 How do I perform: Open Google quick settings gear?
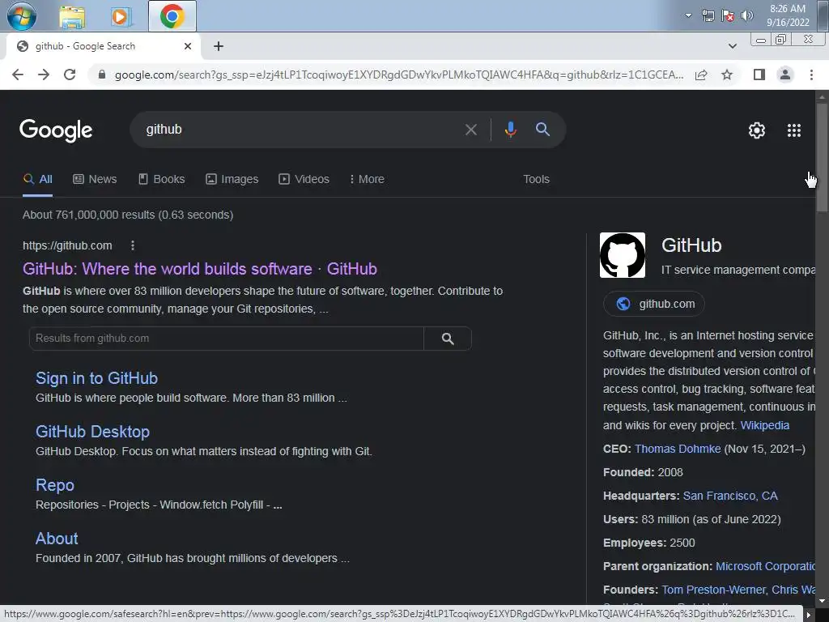(x=757, y=130)
